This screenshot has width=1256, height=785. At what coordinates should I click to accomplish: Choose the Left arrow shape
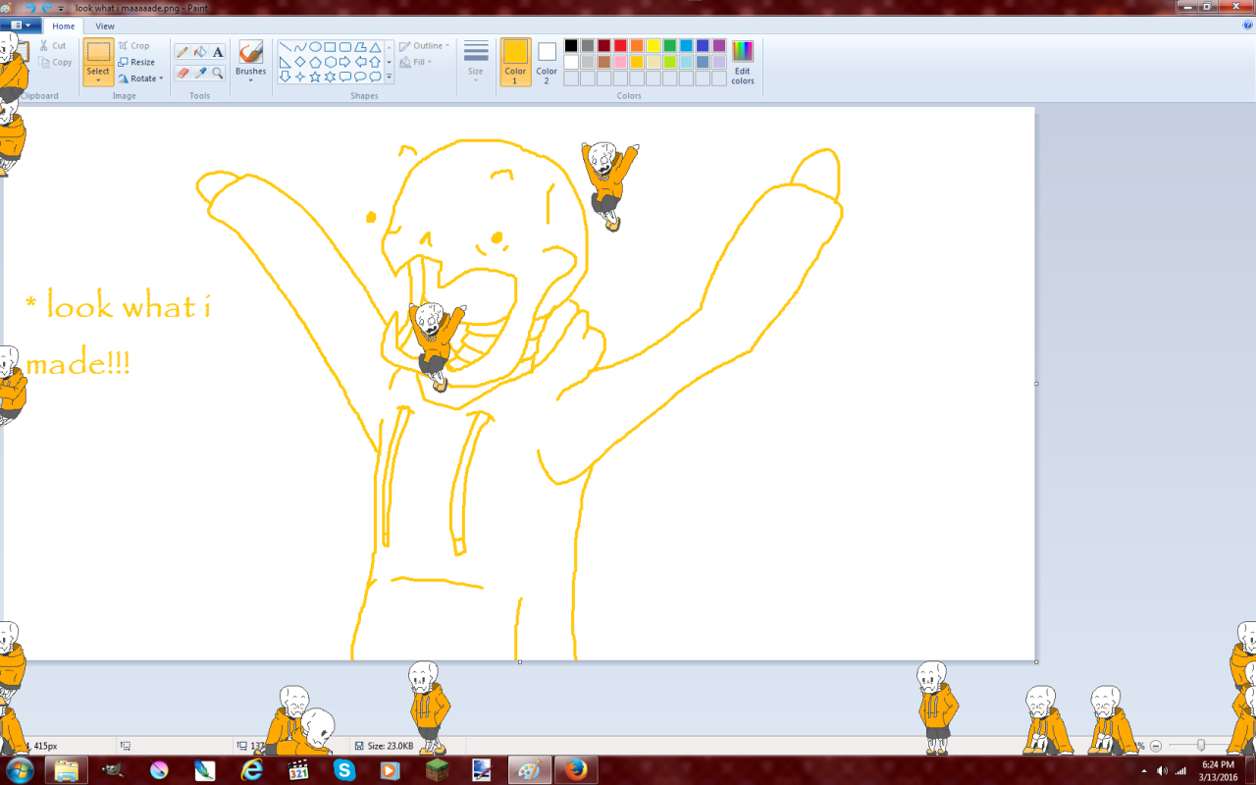[x=360, y=62]
